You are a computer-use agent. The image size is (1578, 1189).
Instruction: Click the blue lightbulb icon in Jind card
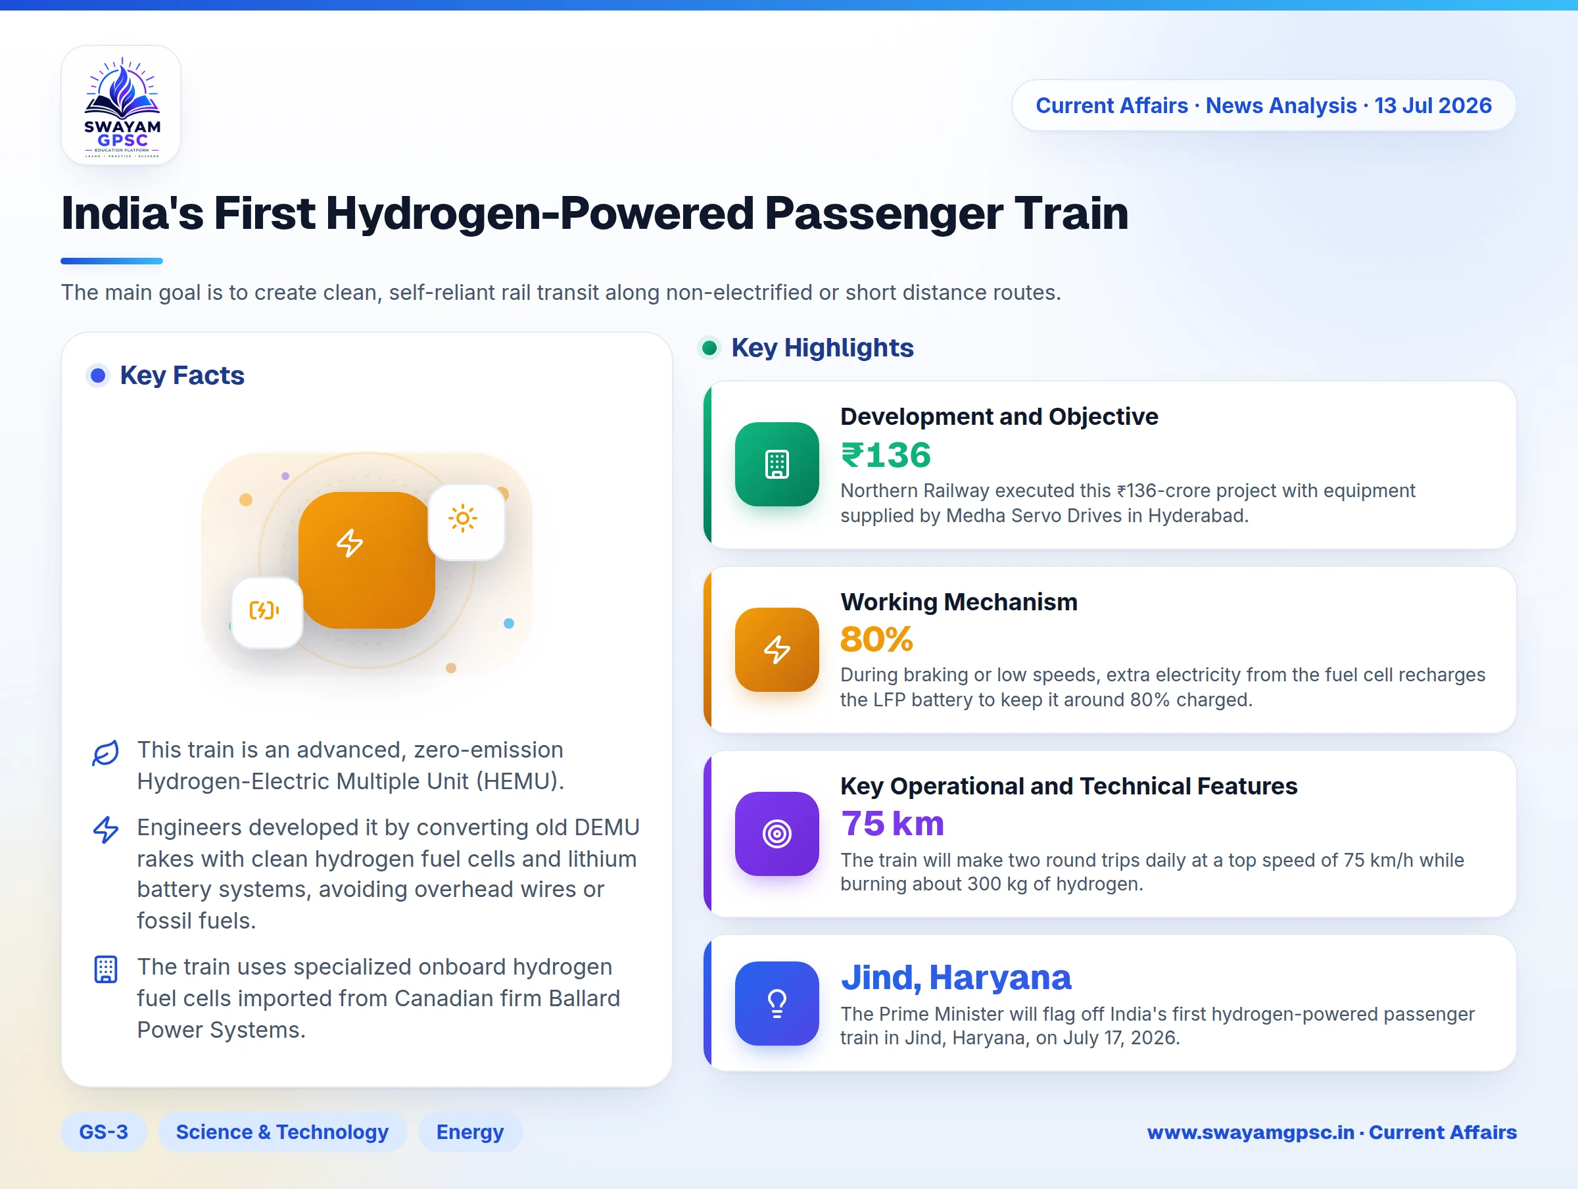(x=777, y=1003)
